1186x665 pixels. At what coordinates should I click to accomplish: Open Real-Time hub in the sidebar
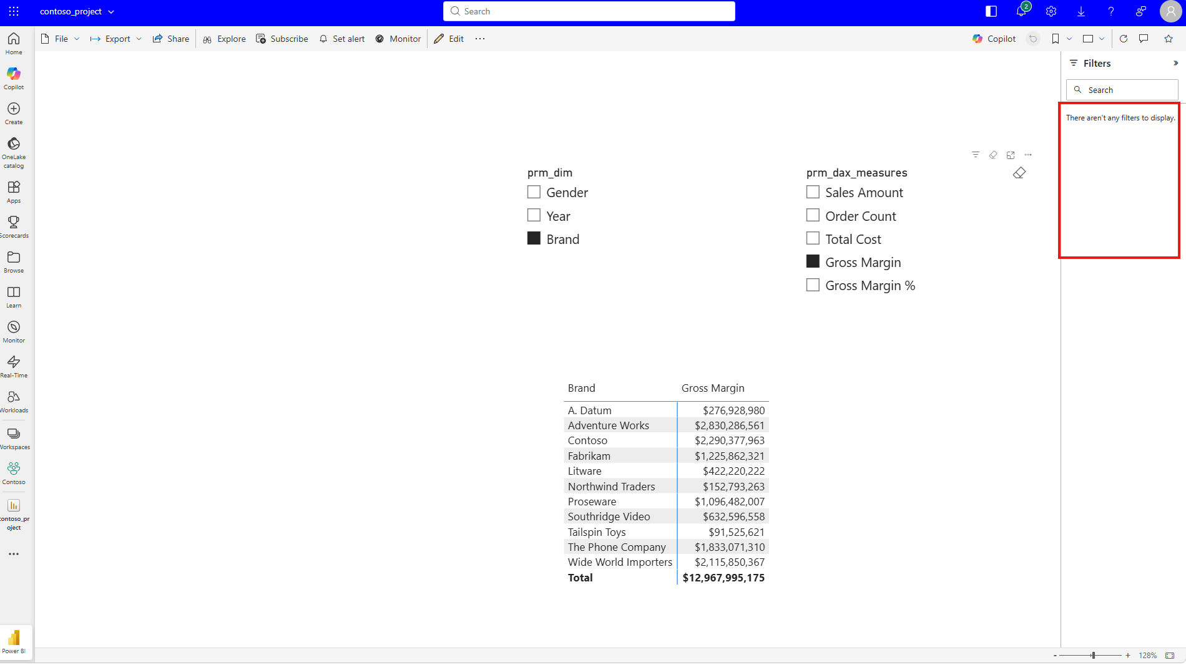point(14,366)
